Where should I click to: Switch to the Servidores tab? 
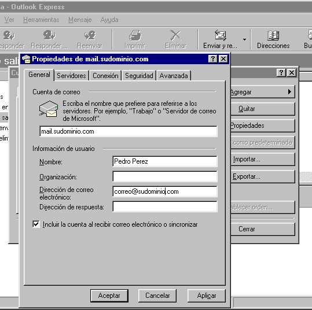click(x=71, y=76)
